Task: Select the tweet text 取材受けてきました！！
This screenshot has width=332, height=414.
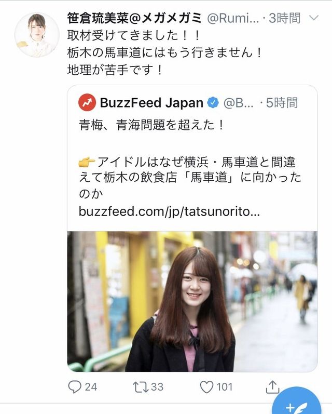Action: coord(134,35)
